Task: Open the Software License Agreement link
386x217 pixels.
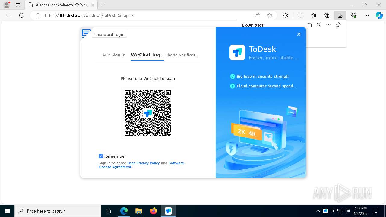Action: [141, 165]
